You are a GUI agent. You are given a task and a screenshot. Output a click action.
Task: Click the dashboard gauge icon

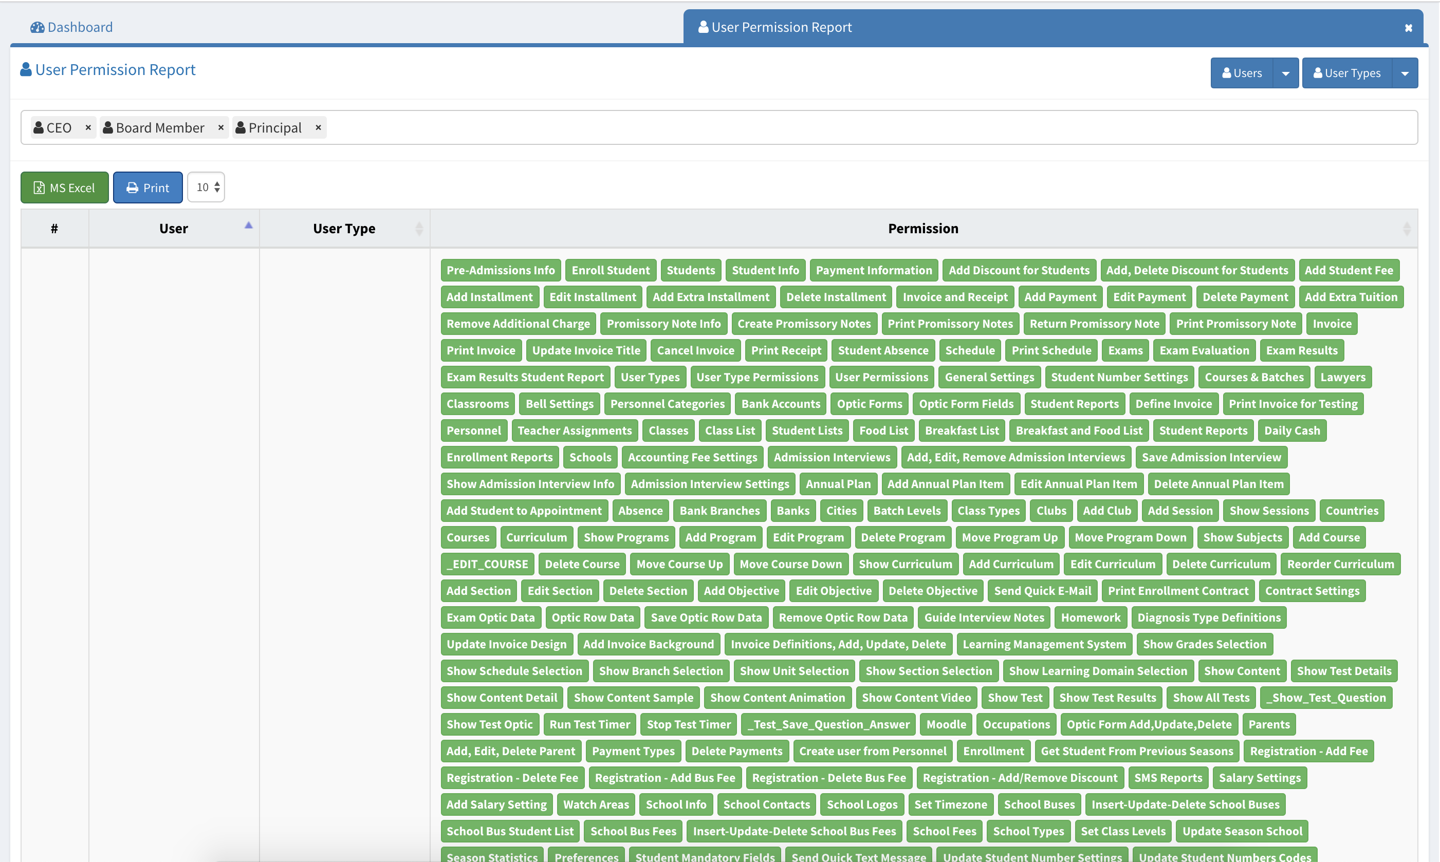coord(37,27)
